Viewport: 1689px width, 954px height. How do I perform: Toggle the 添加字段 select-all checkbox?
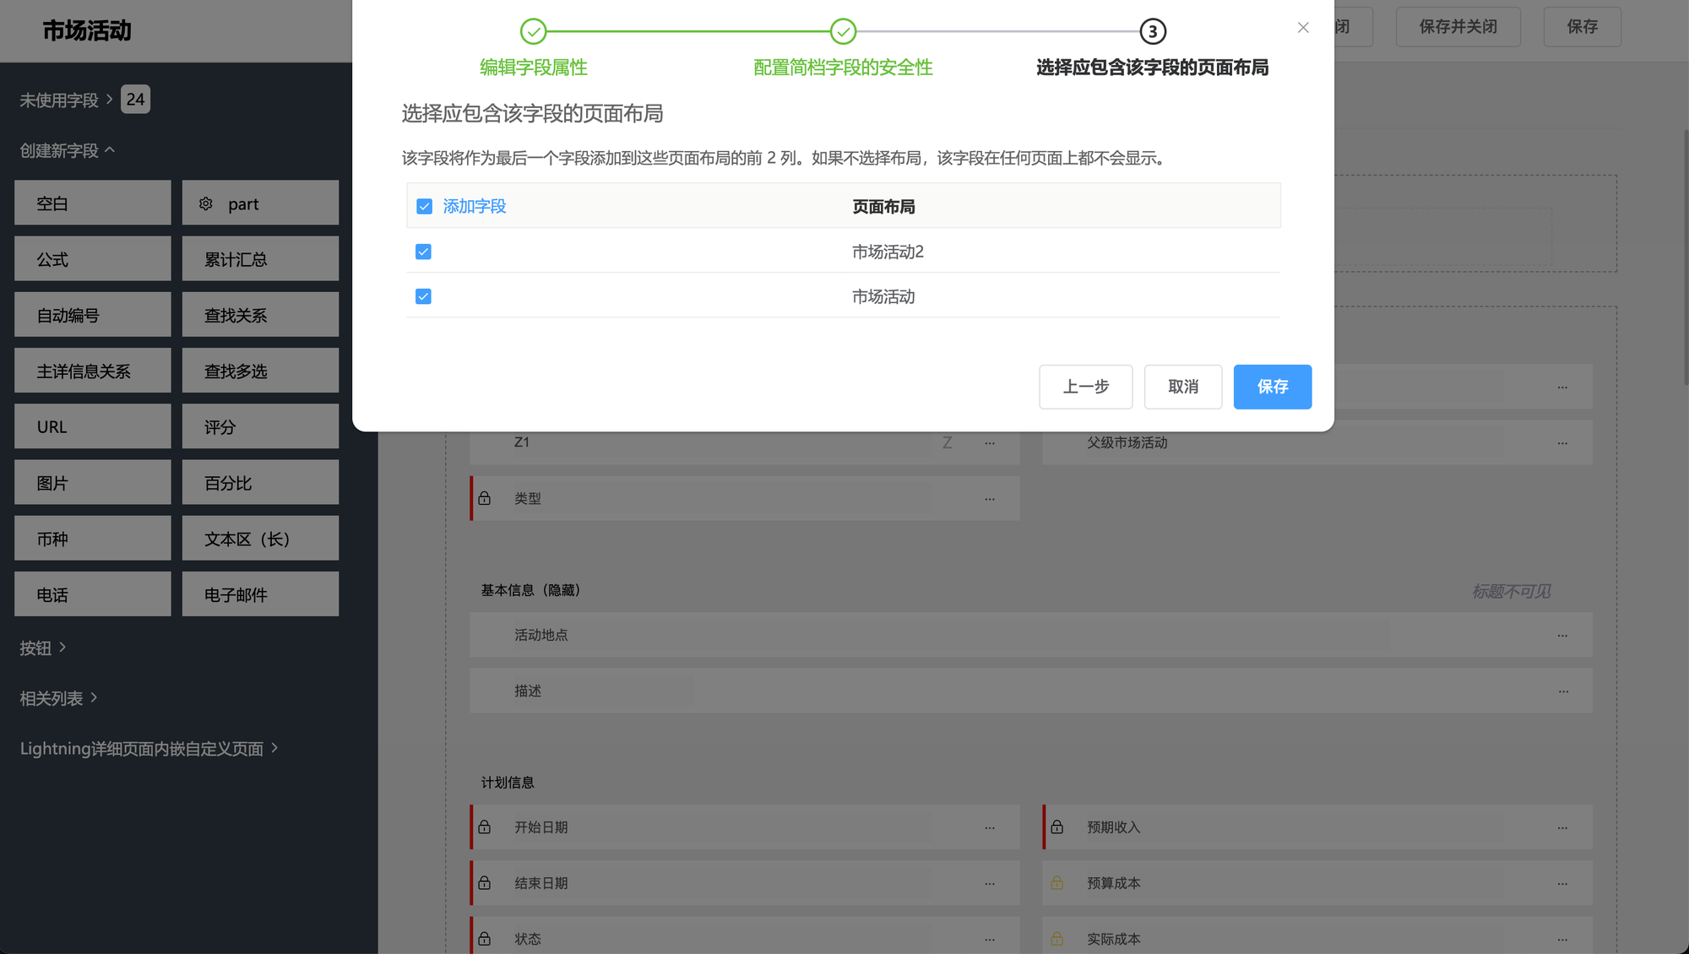(x=424, y=206)
